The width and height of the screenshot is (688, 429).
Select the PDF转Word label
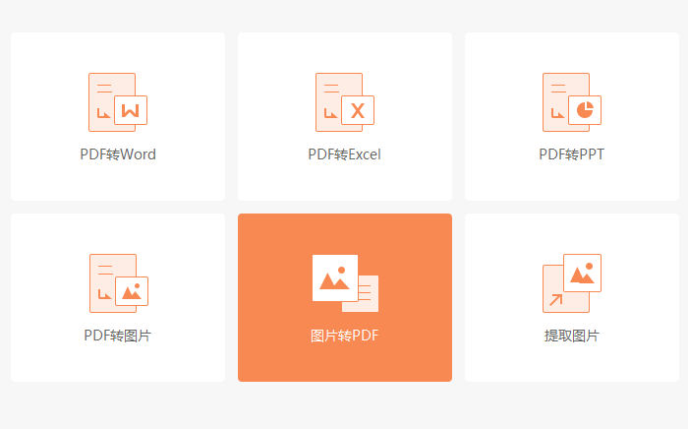tap(118, 154)
